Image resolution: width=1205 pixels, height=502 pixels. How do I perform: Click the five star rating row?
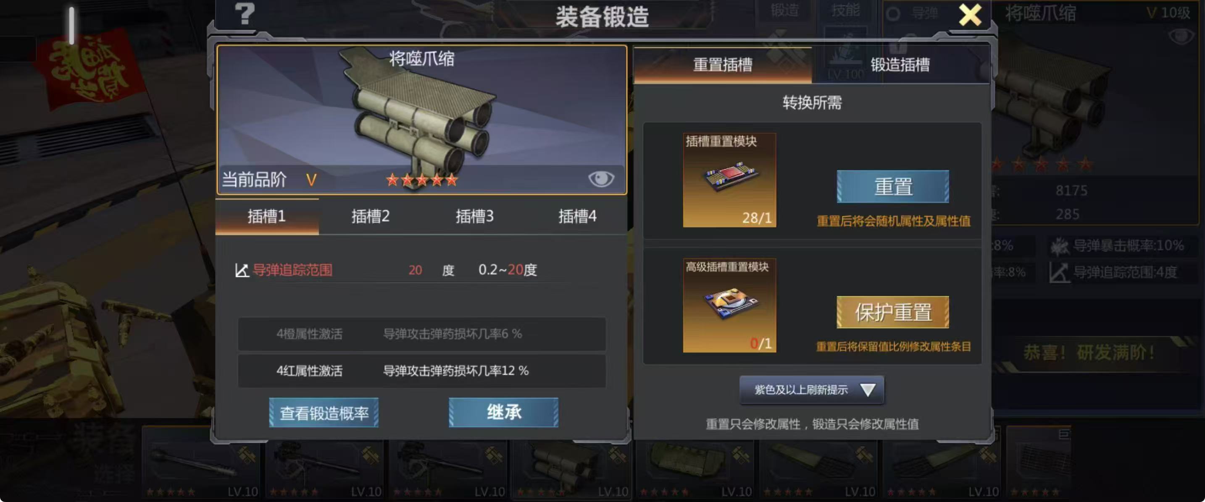pyautogui.click(x=422, y=180)
